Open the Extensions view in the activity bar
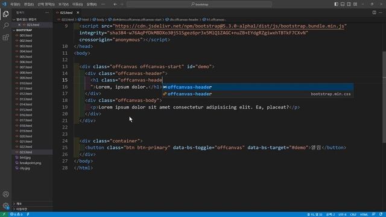 (5, 37)
